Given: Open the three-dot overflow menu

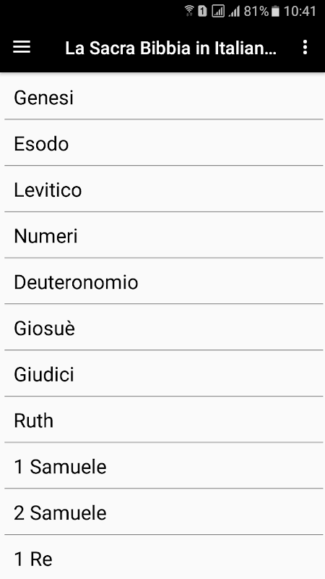Looking at the screenshot, I should click(x=305, y=47).
